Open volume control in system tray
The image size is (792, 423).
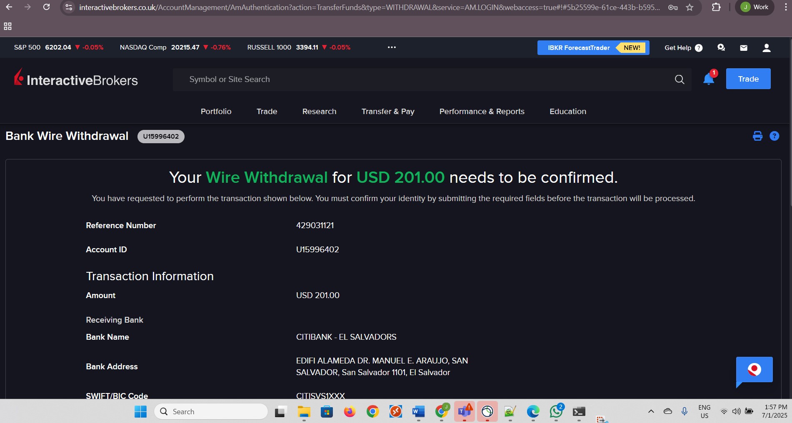(737, 411)
